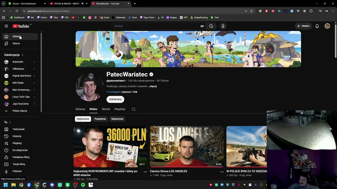Open a new browser tab
The width and height of the screenshot is (337, 189).
[x=135, y=4]
